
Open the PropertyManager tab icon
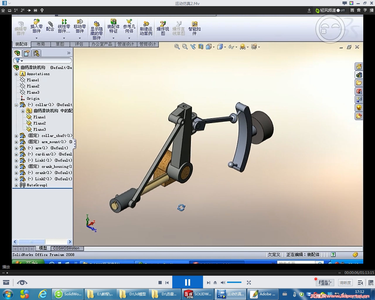[27, 53]
